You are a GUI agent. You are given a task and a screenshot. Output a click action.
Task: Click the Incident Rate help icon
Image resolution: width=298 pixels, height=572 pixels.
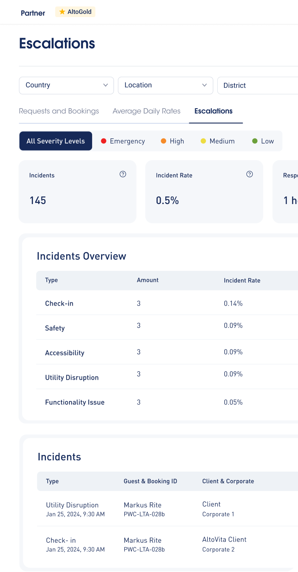tap(249, 174)
